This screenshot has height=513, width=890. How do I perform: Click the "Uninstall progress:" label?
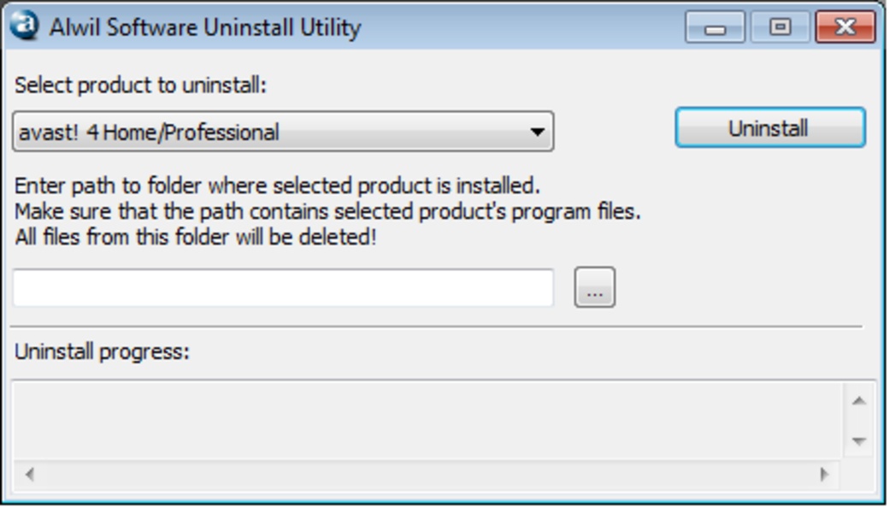[102, 351]
